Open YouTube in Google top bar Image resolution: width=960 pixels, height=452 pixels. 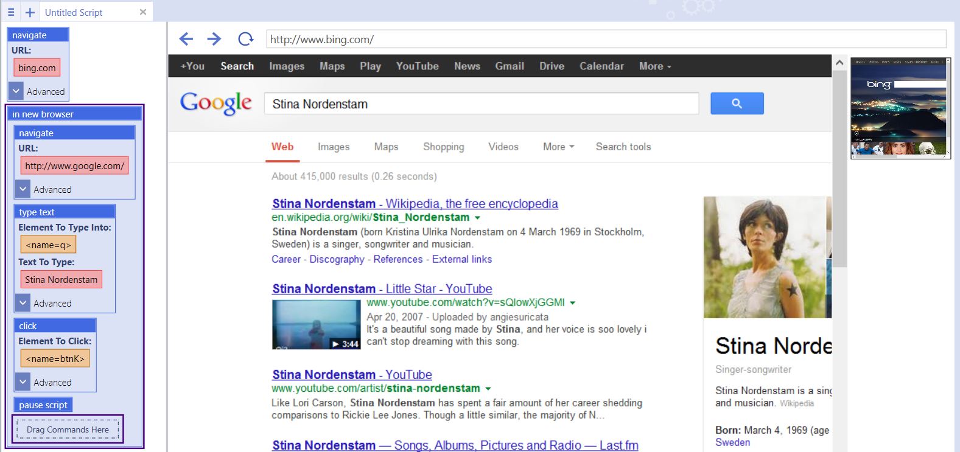tap(418, 66)
